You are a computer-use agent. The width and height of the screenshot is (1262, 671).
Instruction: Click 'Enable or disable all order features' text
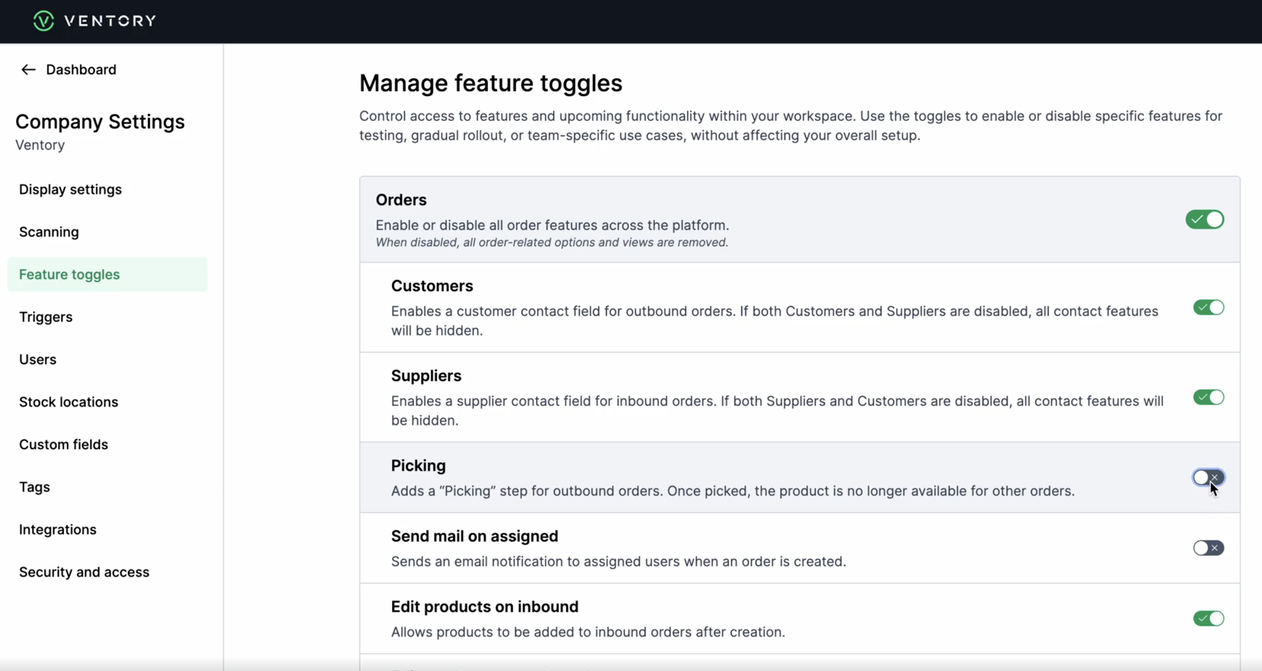click(553, 225)
